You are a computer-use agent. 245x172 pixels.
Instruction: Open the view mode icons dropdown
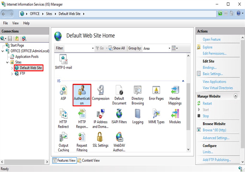click(x=175, y=48)
